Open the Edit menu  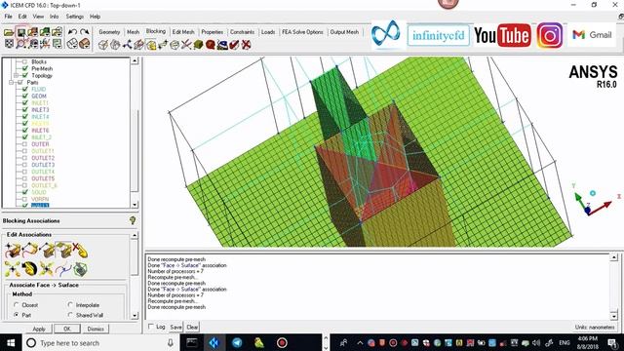[x=22, y=17]
